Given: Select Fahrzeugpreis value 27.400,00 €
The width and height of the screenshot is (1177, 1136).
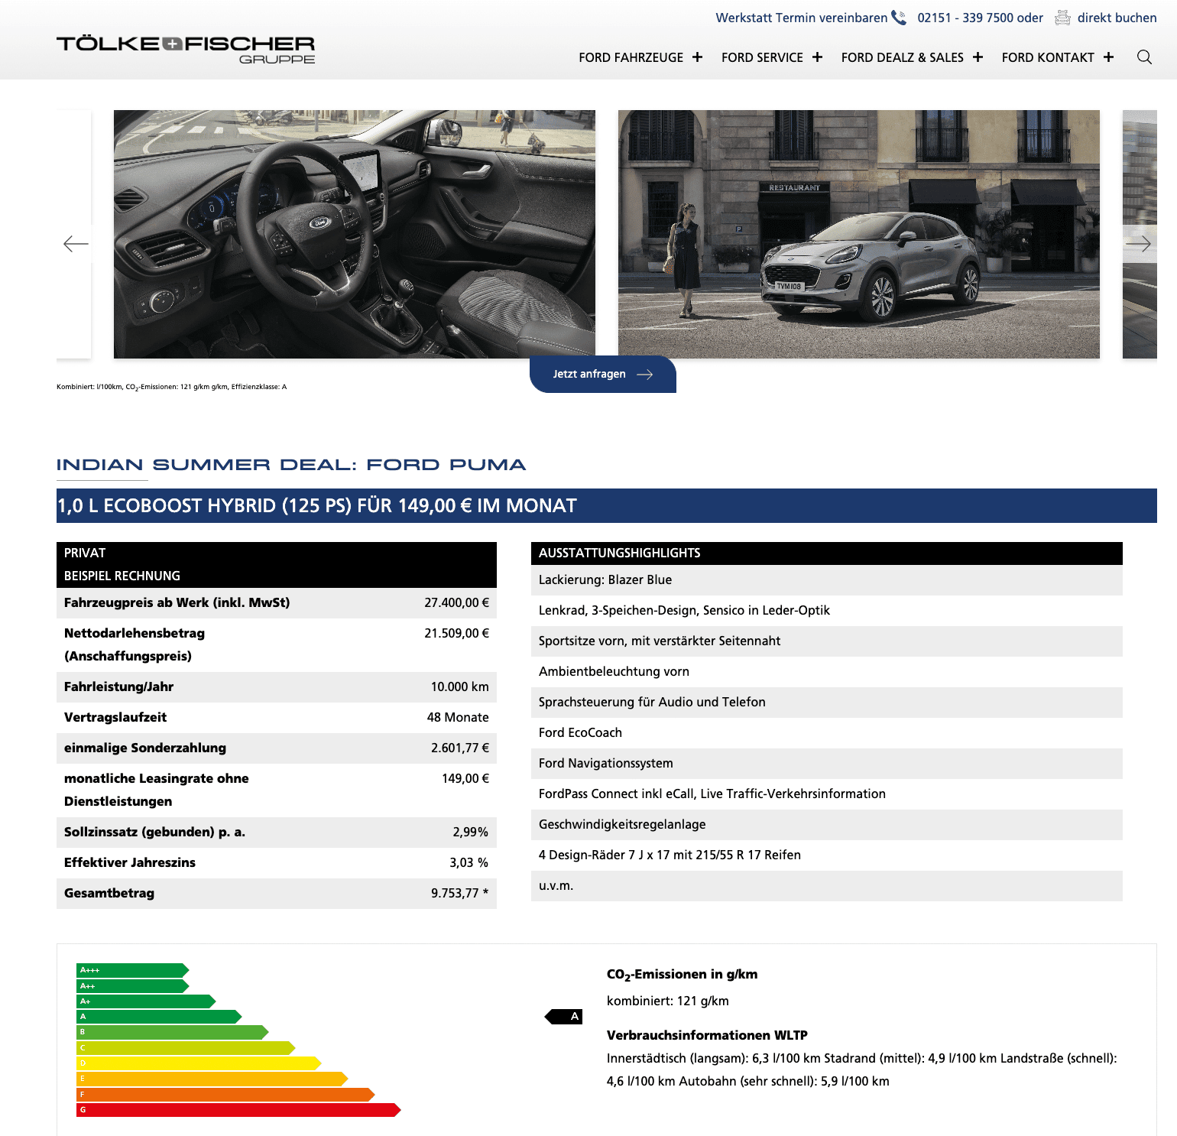Looking at the screenshot, I should [x=456, y=602].
